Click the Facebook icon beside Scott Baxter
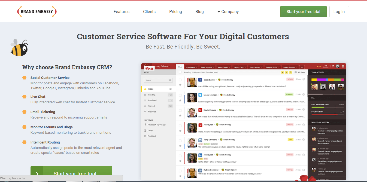Screen dimensions: 367x182 pyautogui.click(x=200, y=80)
